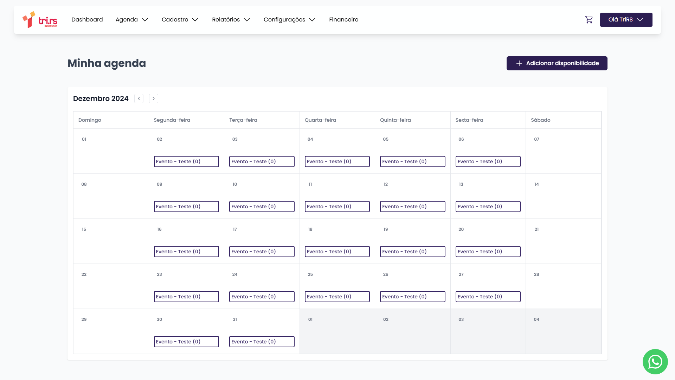Click the WhatsApp chat bubble icon
The image size is (675, 380).
pos(655,361)
